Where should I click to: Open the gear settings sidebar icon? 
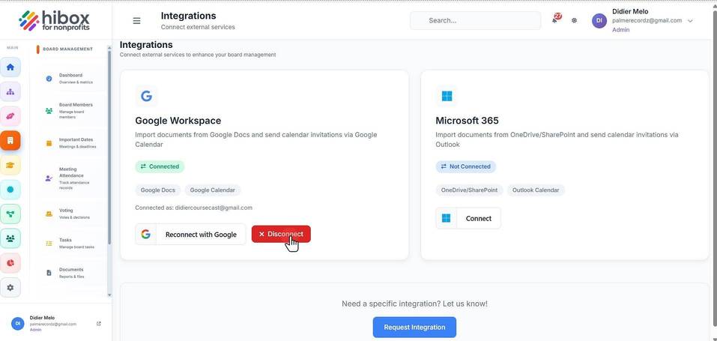[10, 288]
